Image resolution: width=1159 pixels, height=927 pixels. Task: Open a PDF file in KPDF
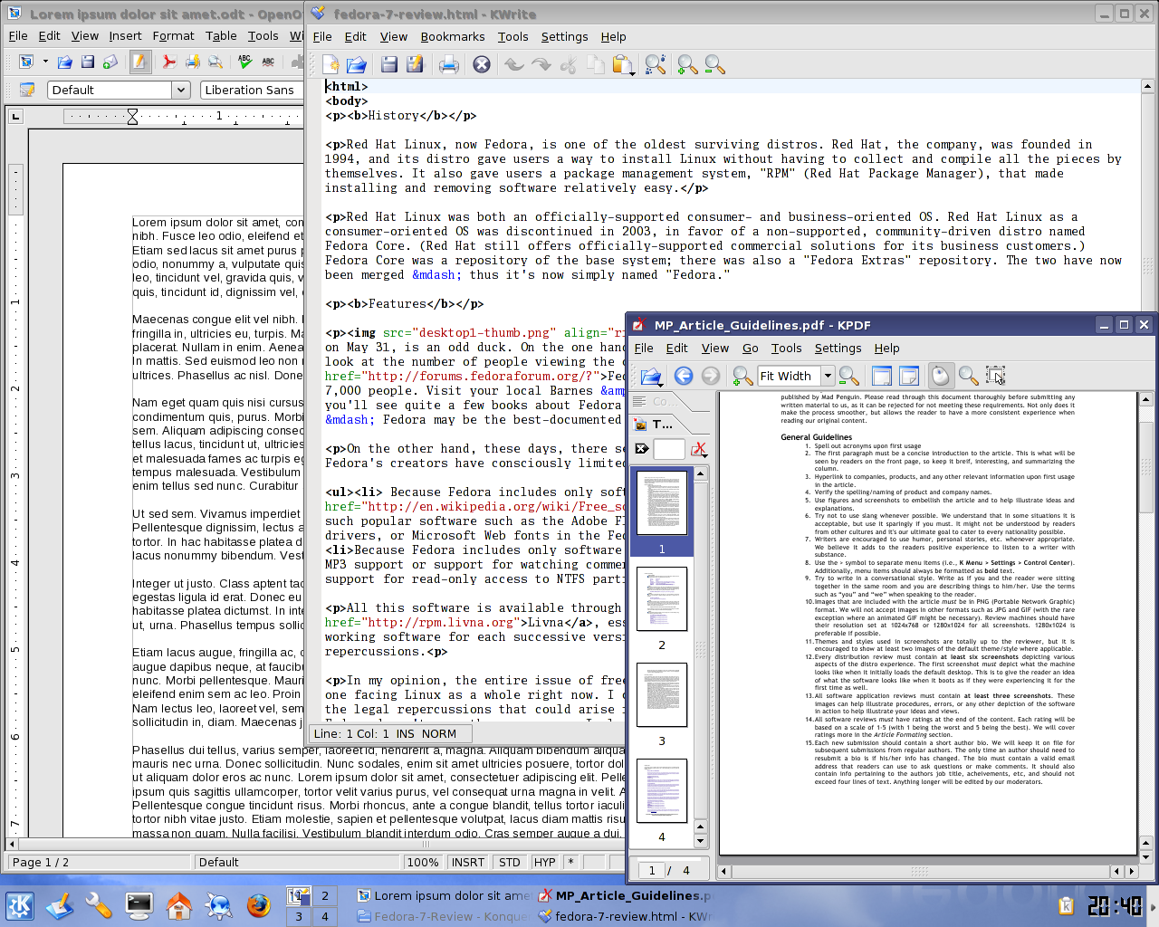(x=650, y=376)
